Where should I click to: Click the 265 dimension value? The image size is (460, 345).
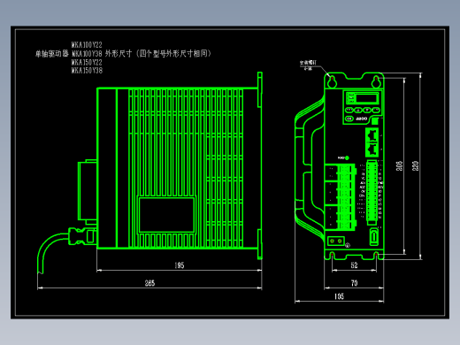(x=149, y=283)
